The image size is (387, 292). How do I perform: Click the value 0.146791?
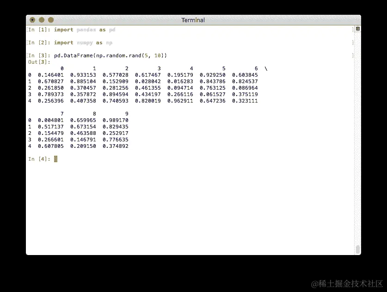[x=83, y=140]
